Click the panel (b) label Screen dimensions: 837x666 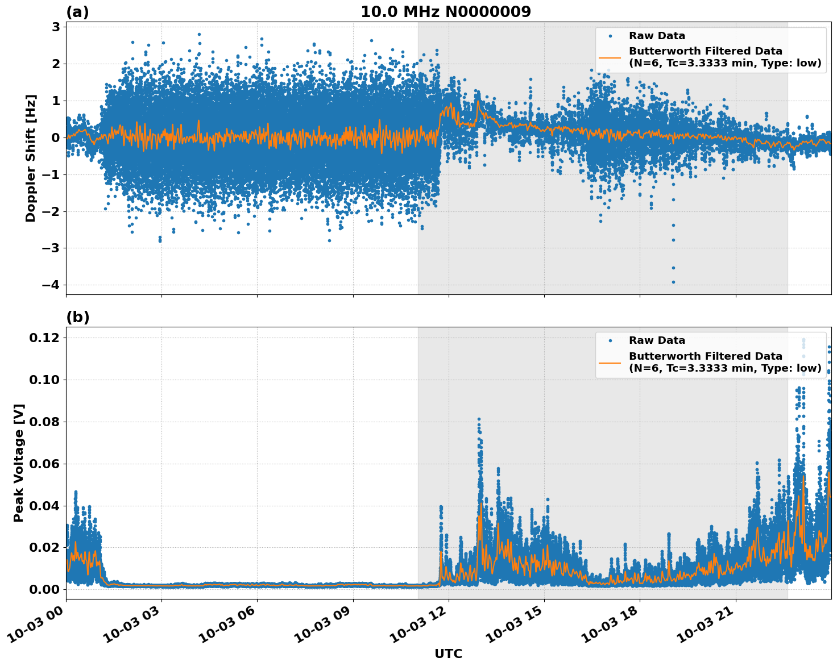[x=78, y=315]
